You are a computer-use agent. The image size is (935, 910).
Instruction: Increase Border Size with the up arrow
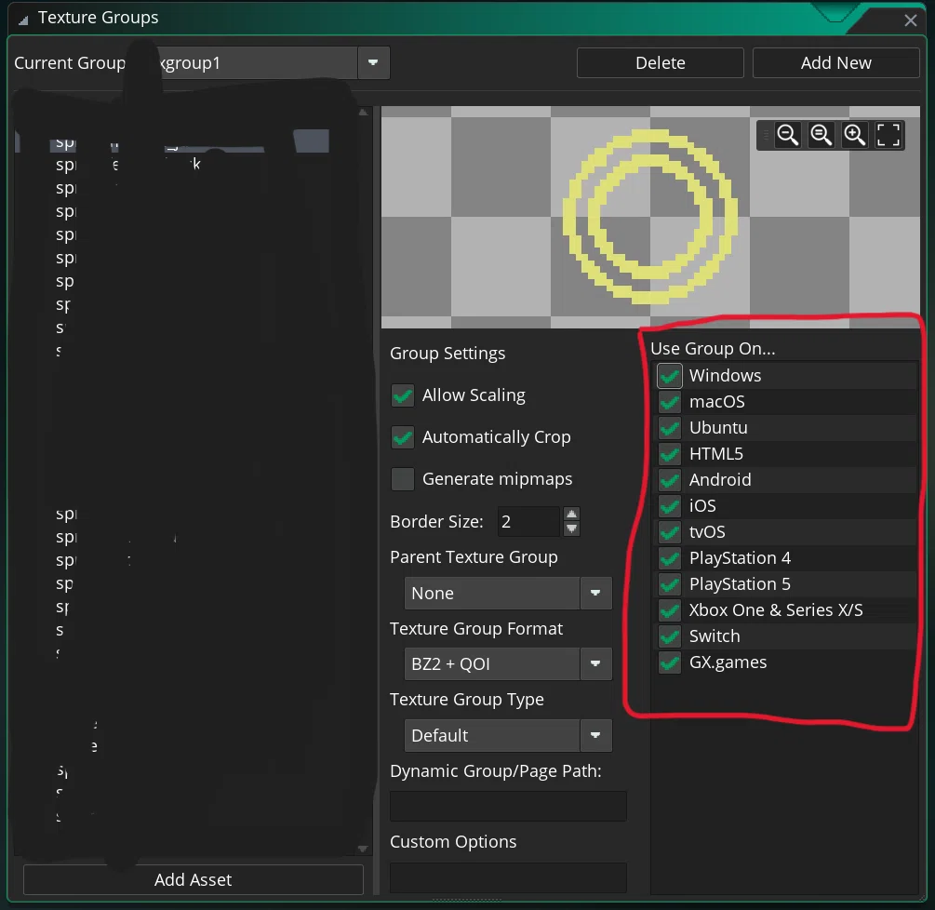(x=571, y=514)
